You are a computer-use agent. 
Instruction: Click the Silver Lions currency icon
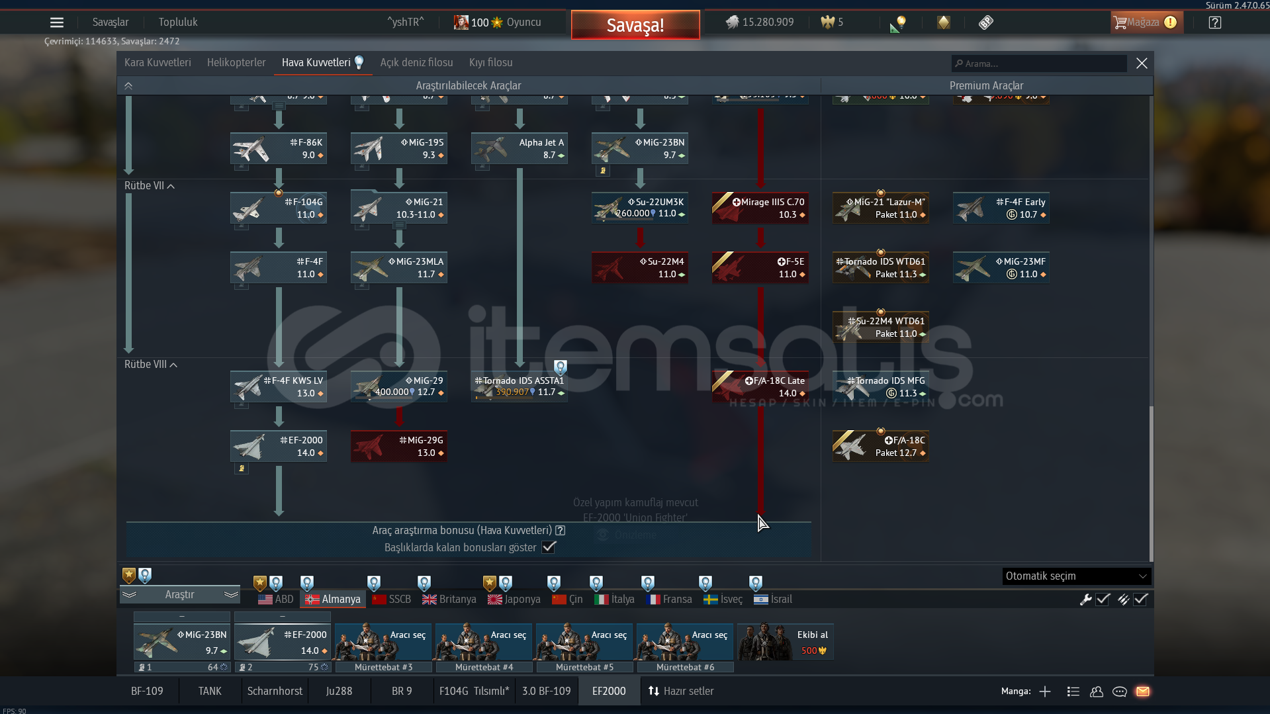click(x=732, y=22)
